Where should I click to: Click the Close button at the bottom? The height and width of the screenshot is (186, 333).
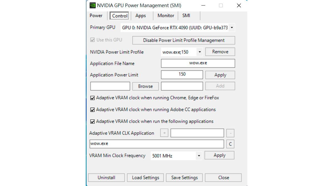point(223,178)
